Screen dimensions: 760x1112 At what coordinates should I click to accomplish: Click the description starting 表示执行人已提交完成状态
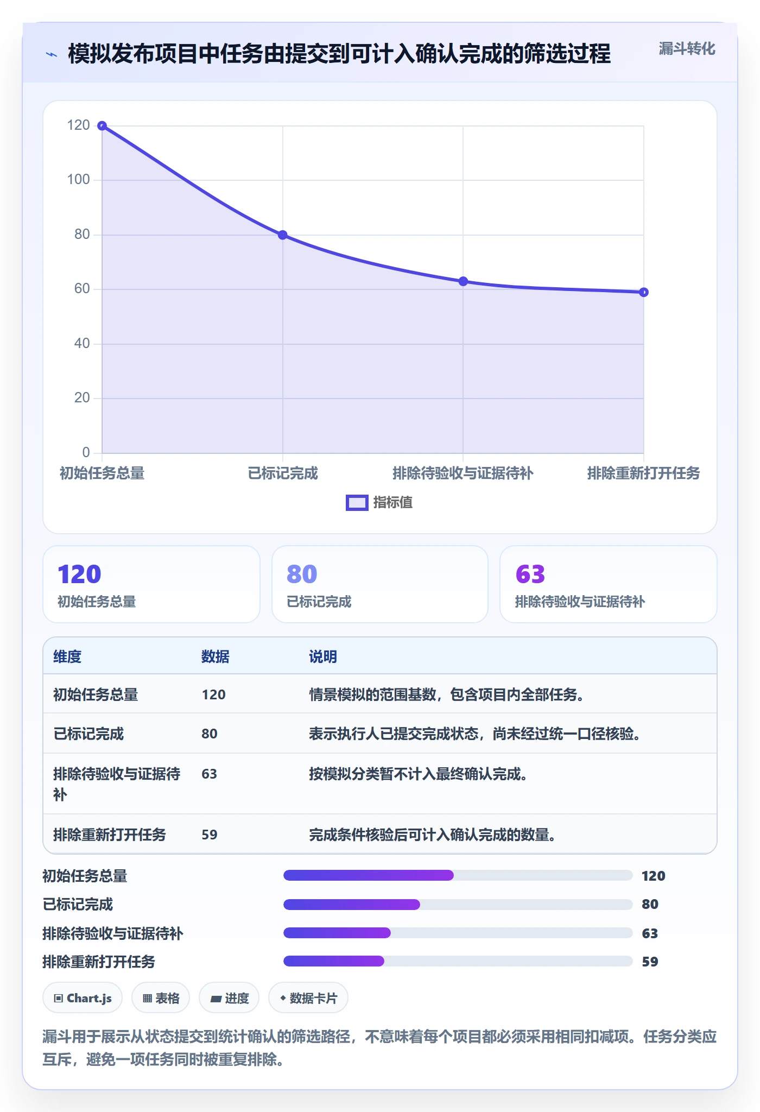coord(475,734)
